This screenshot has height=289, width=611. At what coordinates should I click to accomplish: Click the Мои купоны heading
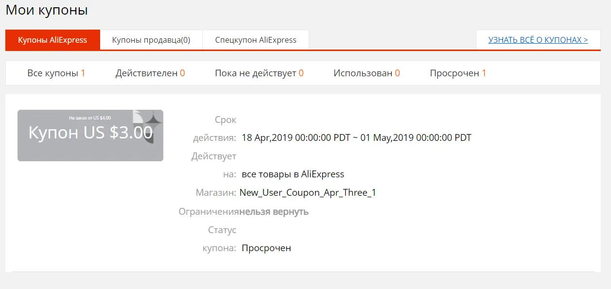coord(47,10)
